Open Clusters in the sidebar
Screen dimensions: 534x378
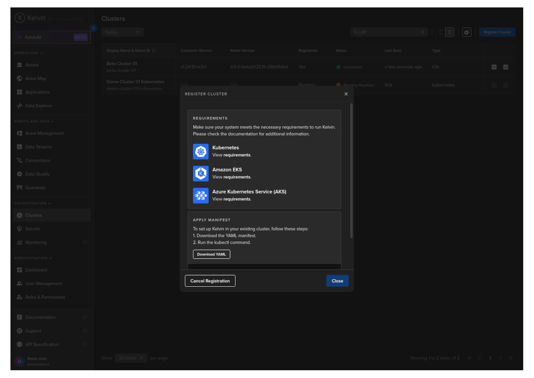[33, 215]
